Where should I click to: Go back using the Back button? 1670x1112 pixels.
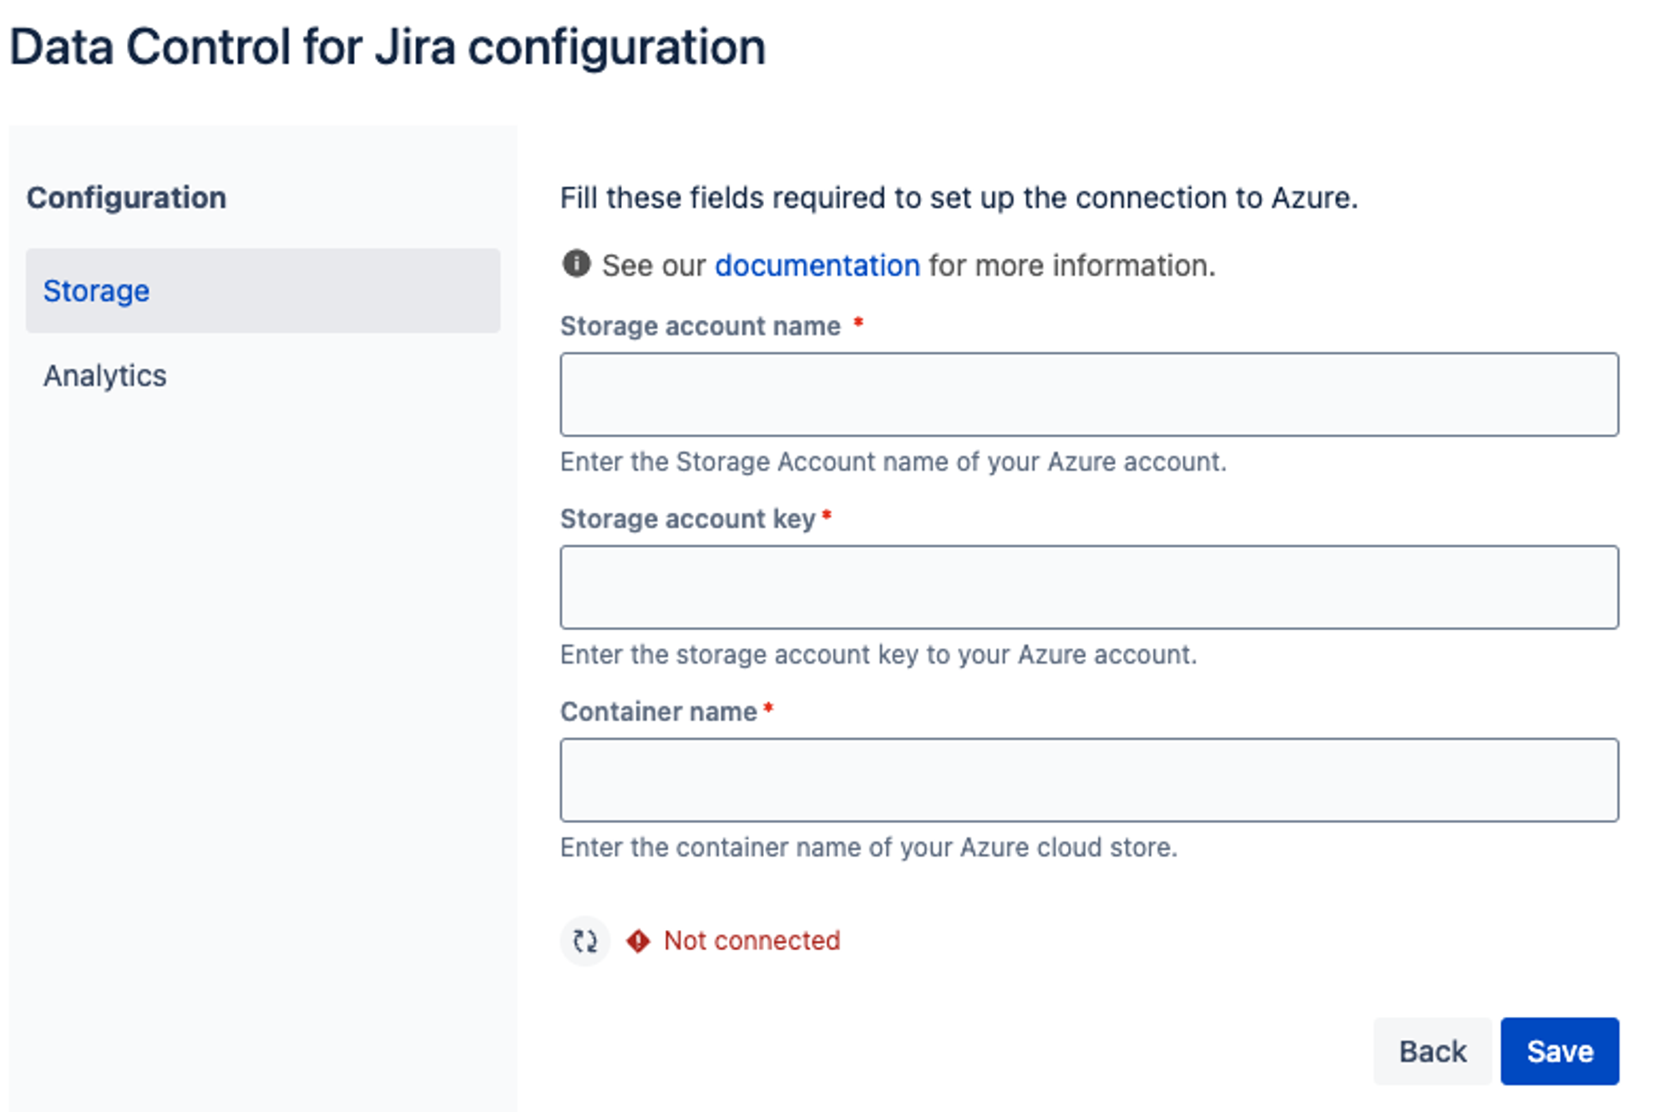click(1432, 1050)
